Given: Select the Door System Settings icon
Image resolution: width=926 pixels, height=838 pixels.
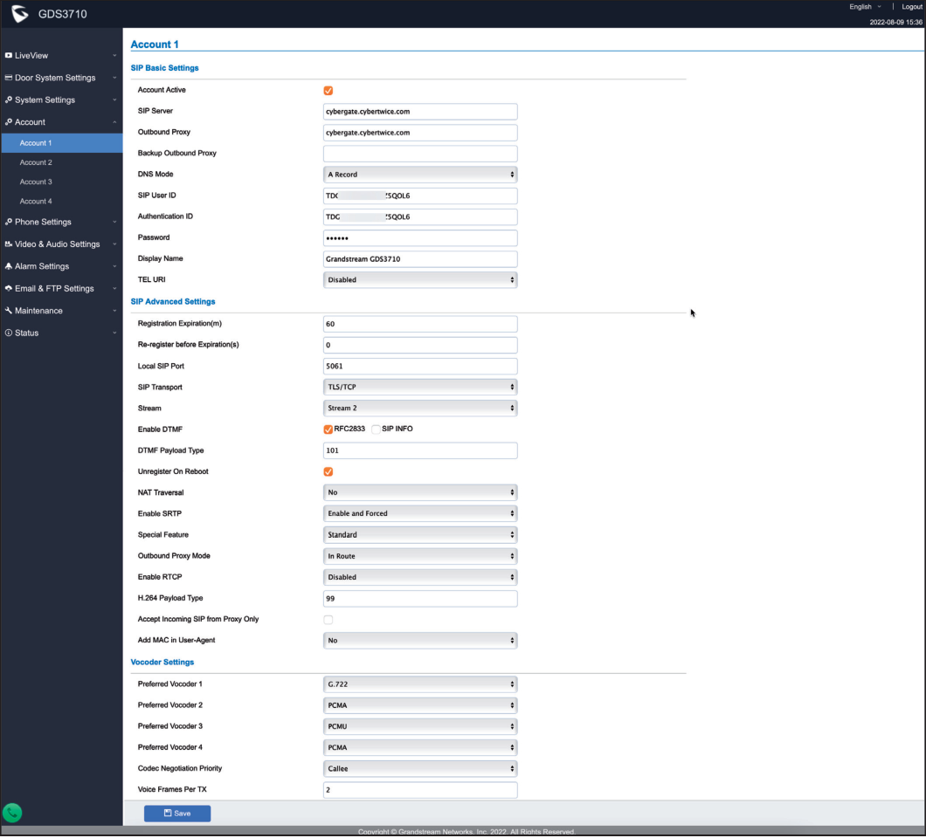Looking at the screenshot, I should click(x=7, y=77).
